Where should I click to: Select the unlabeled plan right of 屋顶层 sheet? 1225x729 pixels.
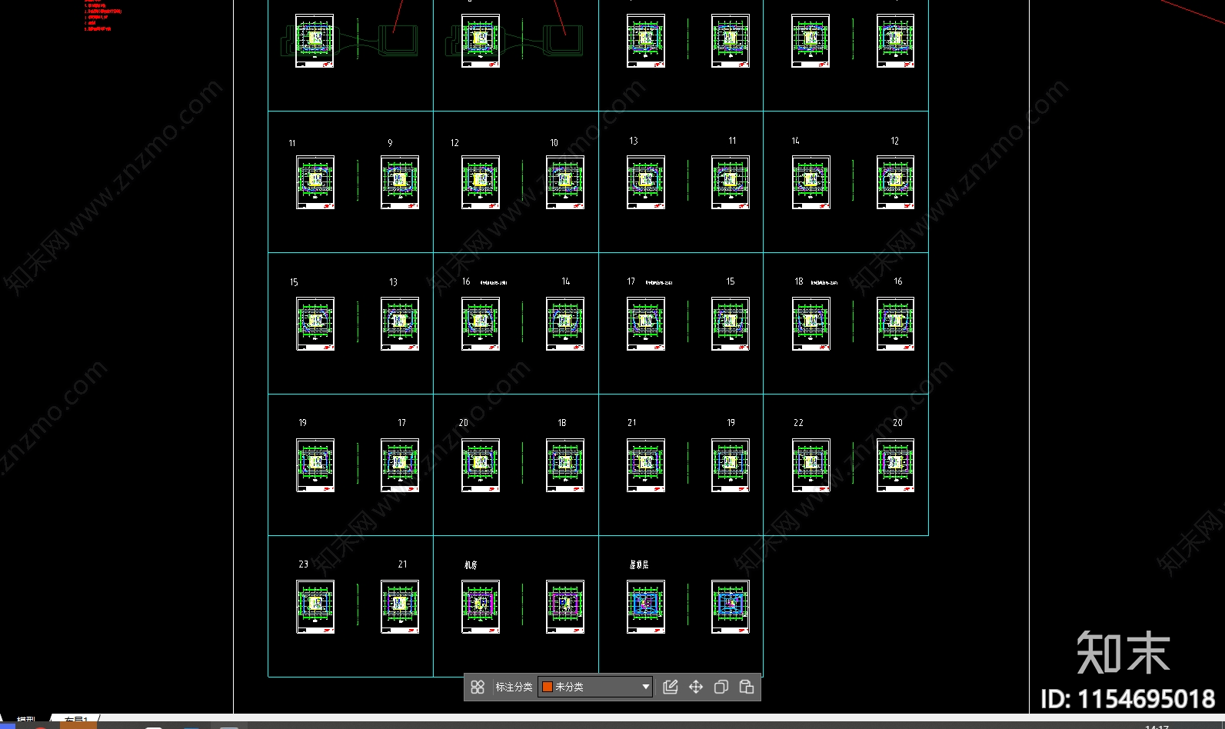(x=731, y=607)
